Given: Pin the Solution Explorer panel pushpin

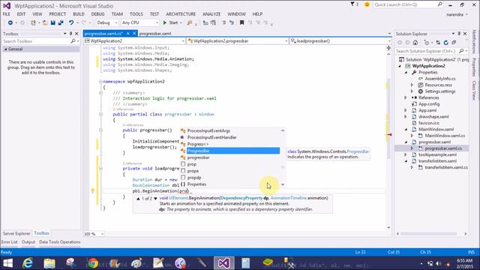Looking at the screenshot, I should 459,34.
